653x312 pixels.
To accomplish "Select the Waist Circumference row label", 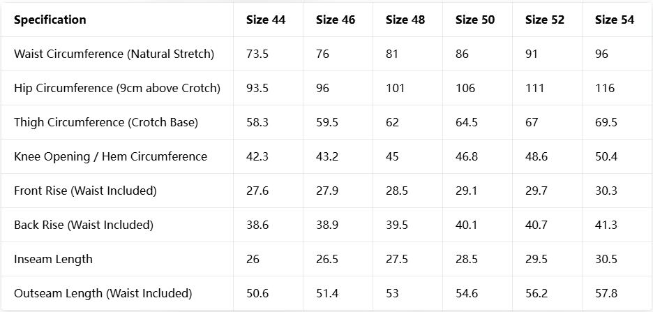I will click(x=114, y=54).
